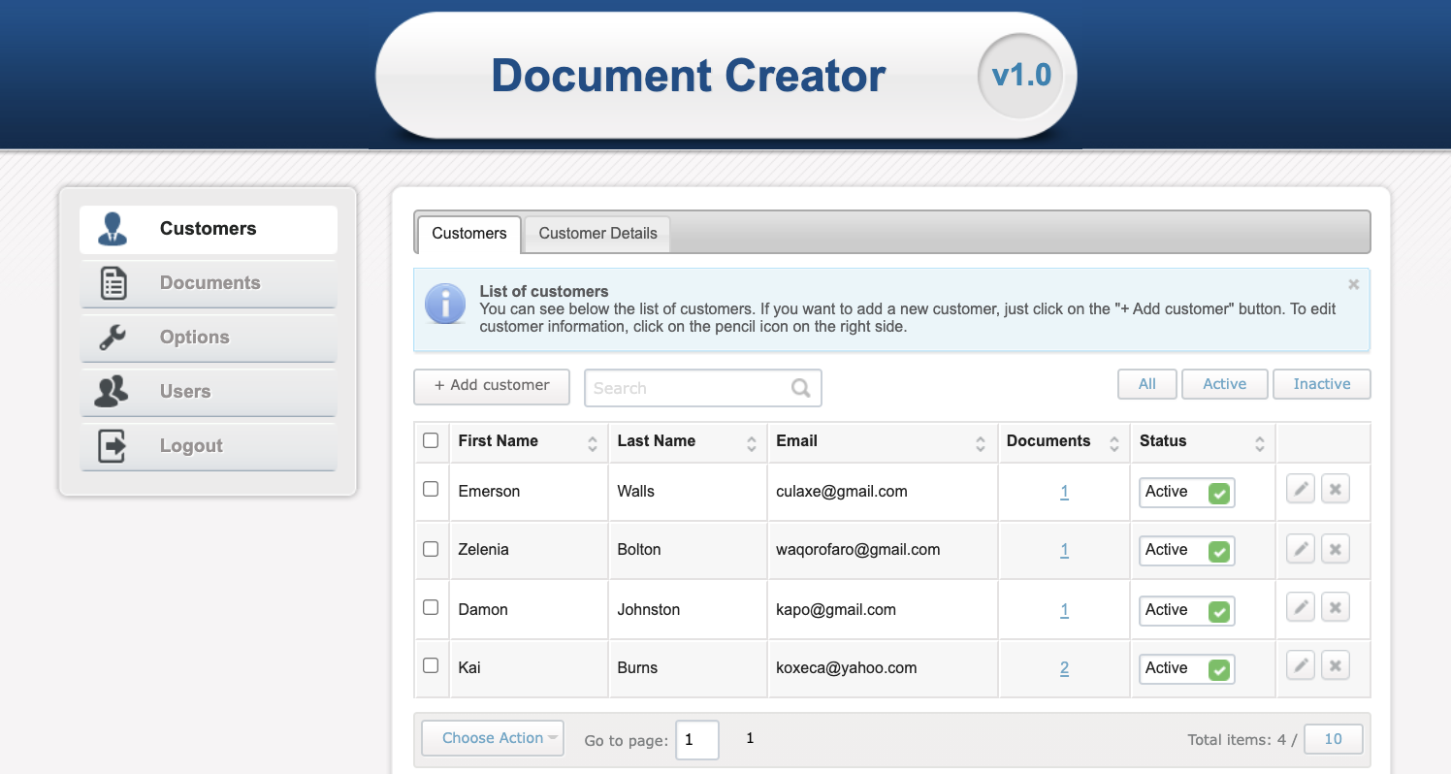
Task: Click the info icon in the banner
Action: pos(444,304)
